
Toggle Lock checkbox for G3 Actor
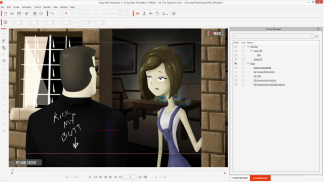pos(243,47)
